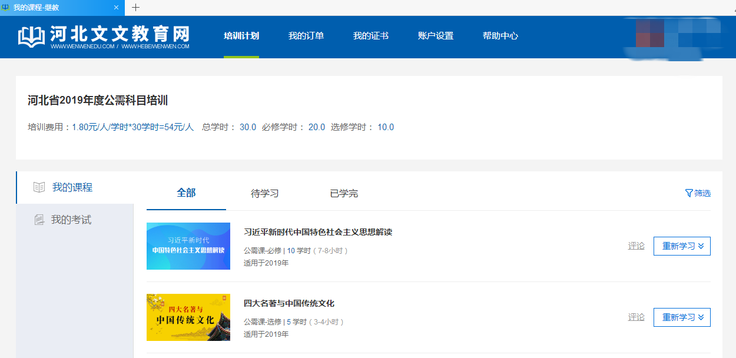Visit 帮助中心 from the navigation bar
Viewport: 736px width, 358px height.
click(500, 36)
